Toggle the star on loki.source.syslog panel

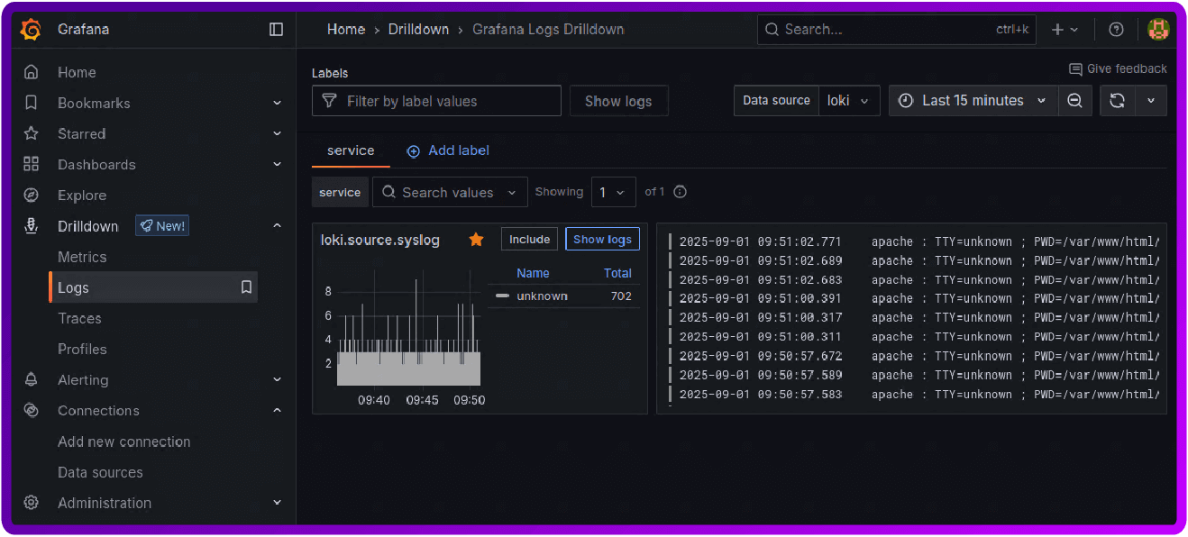476,240
